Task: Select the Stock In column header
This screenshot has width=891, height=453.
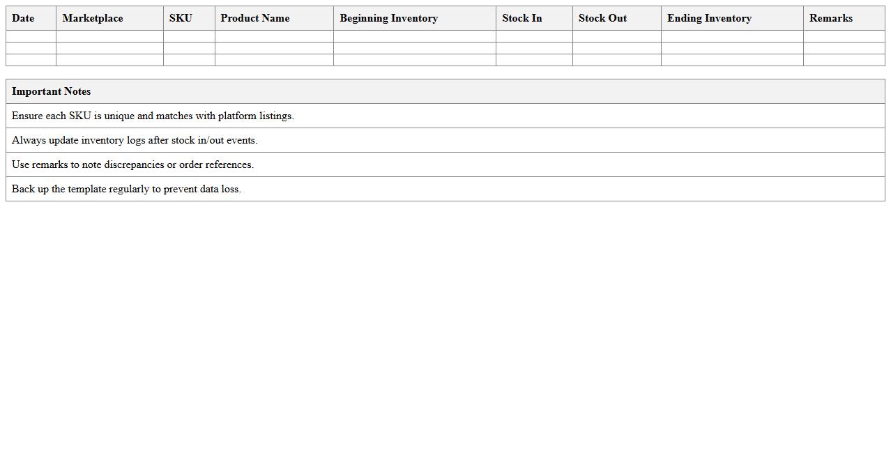Action: tap(521, 18)
